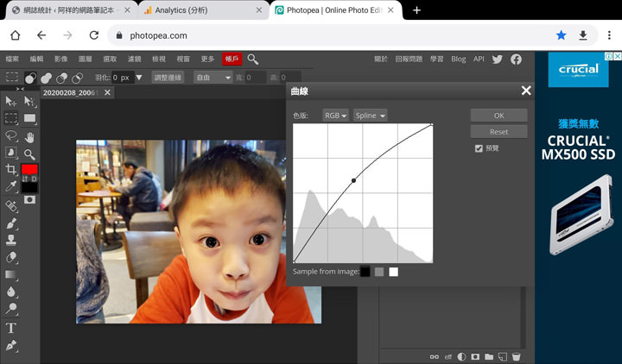622x364 pixels.
Task: Click OK in the curves dialog
Action: [498, 116]
